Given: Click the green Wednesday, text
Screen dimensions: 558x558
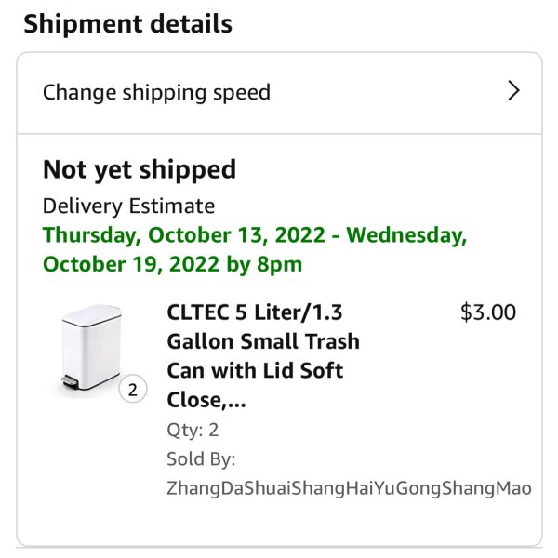Looking at the screenshot, I should (x=406, y=235).
